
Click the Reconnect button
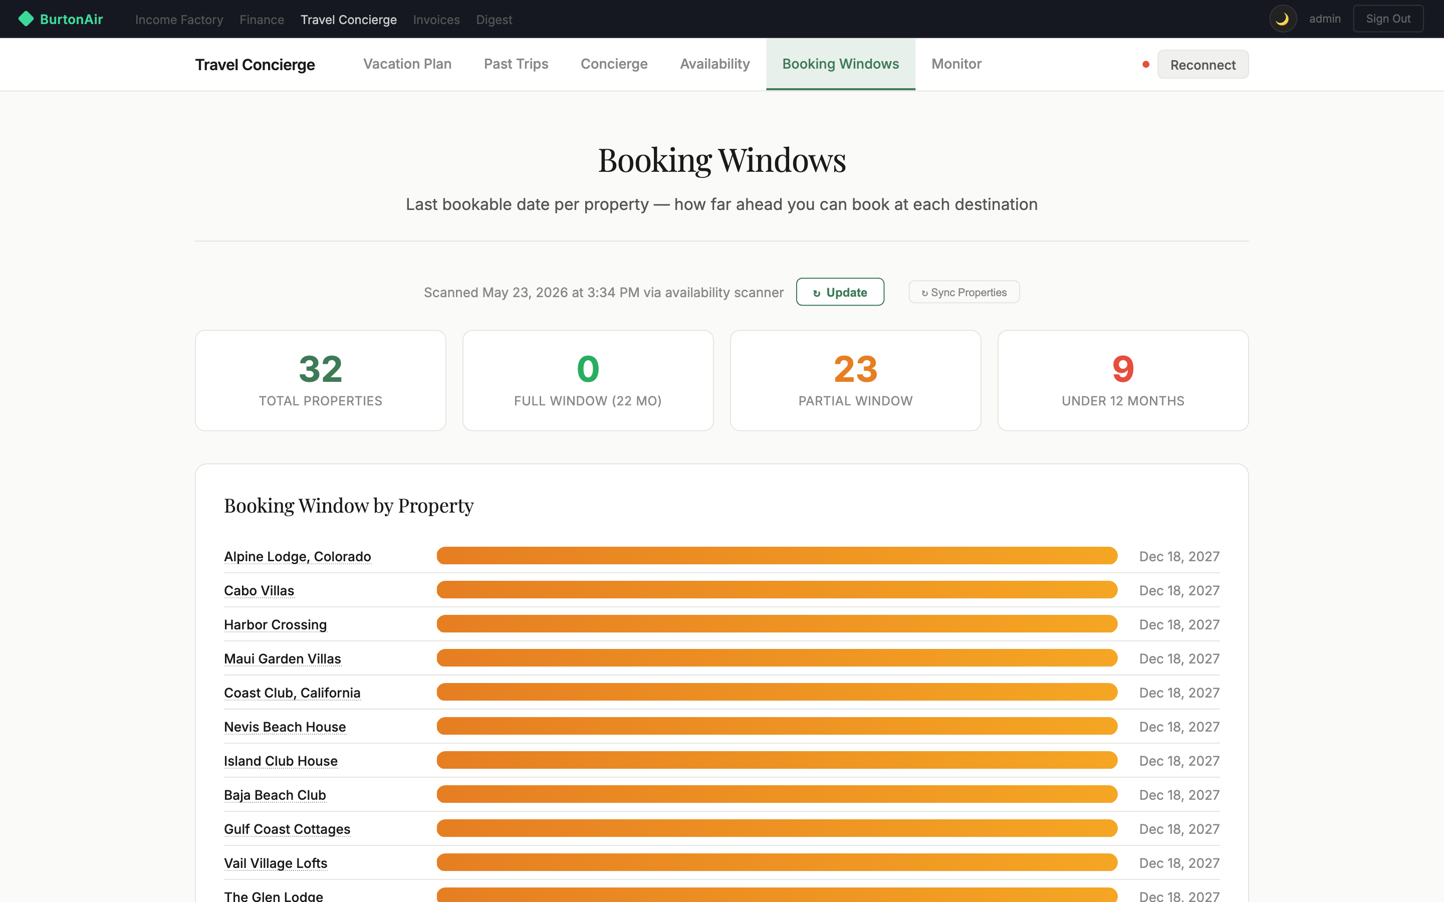click(x=1202, y=65)
